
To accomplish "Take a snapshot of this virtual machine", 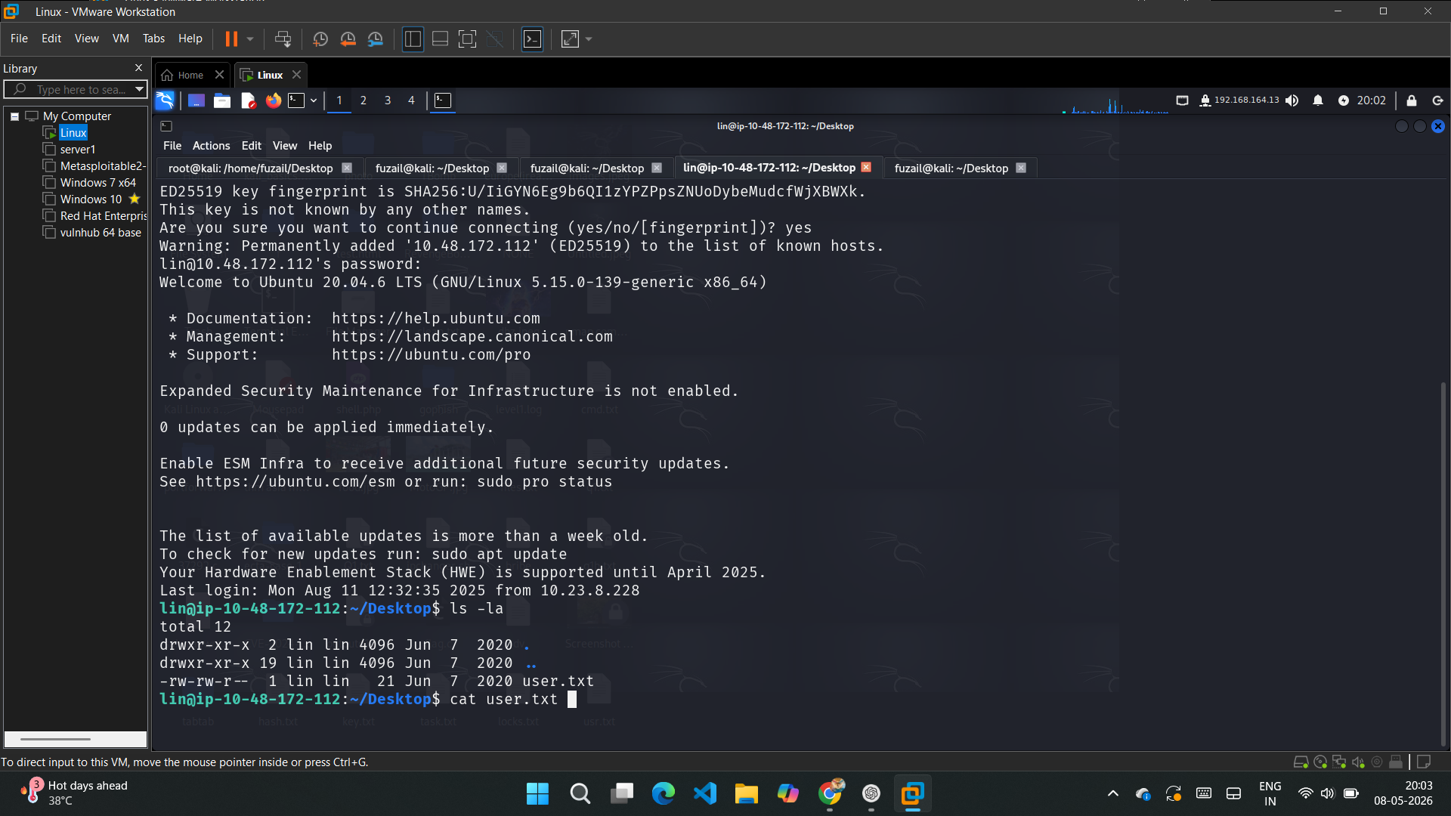I will point(320,39).
